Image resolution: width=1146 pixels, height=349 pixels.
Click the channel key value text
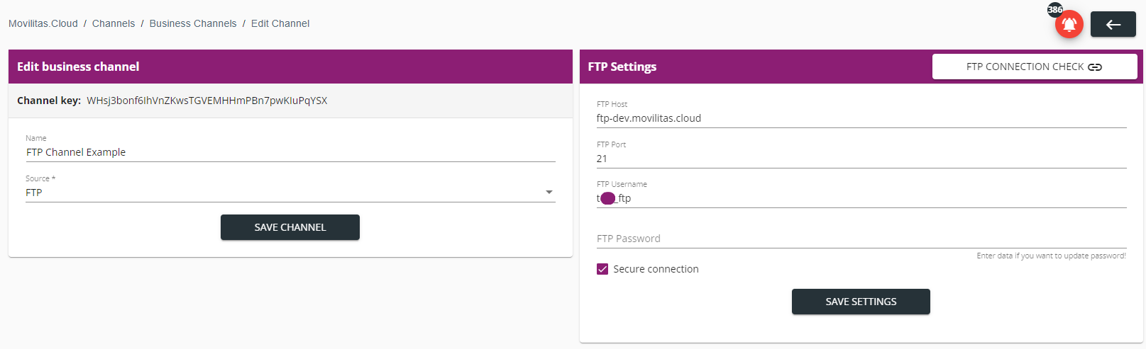click(x=207, y=101)
